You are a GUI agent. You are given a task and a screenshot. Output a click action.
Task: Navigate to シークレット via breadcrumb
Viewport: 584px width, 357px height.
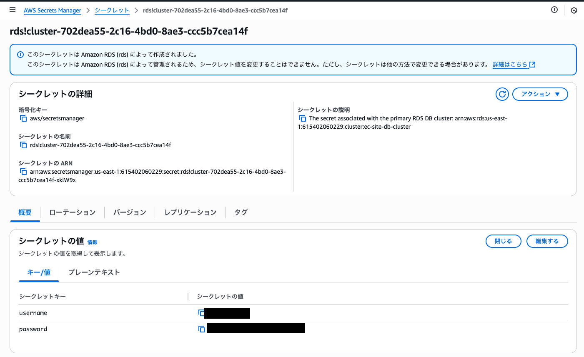[x=112, y=10]
